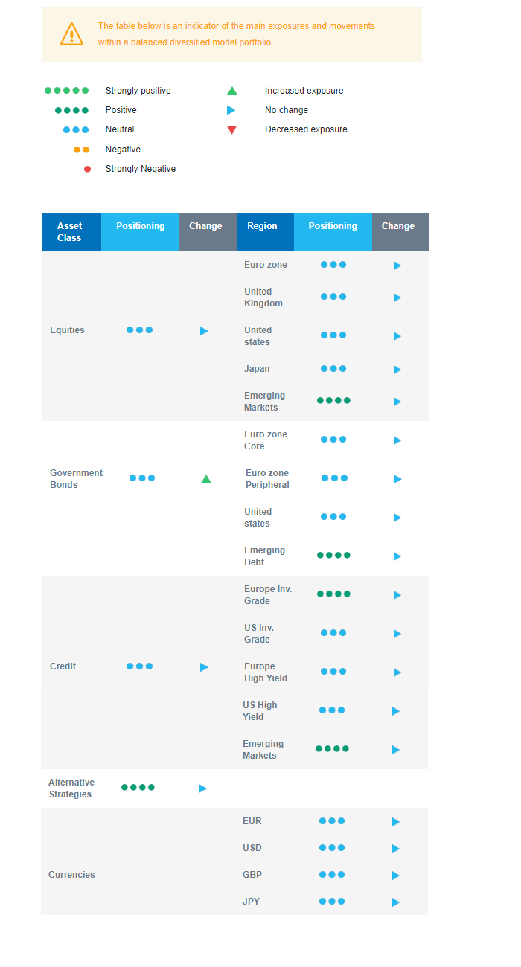Click the Negative orange two-dot indicator
Viewport: 521px width, 967px height.
pyautogui.click(x=82, y=150)
